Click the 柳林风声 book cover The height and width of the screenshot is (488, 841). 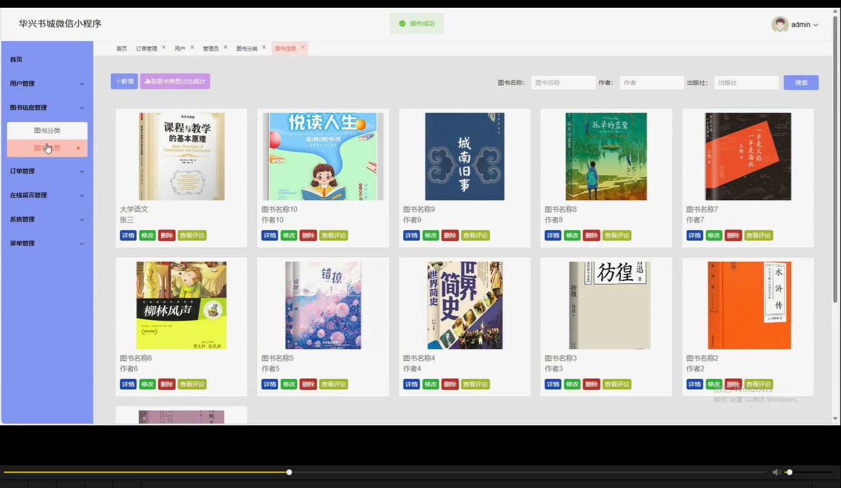click(x=181, y=305)
